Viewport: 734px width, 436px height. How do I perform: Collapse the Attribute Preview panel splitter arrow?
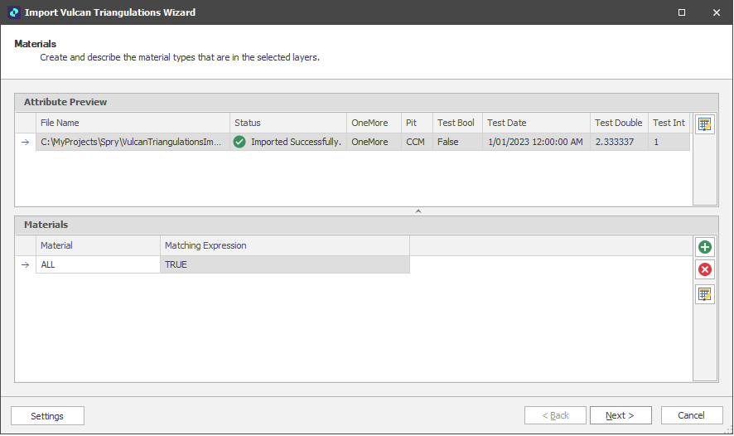point(418,211)
